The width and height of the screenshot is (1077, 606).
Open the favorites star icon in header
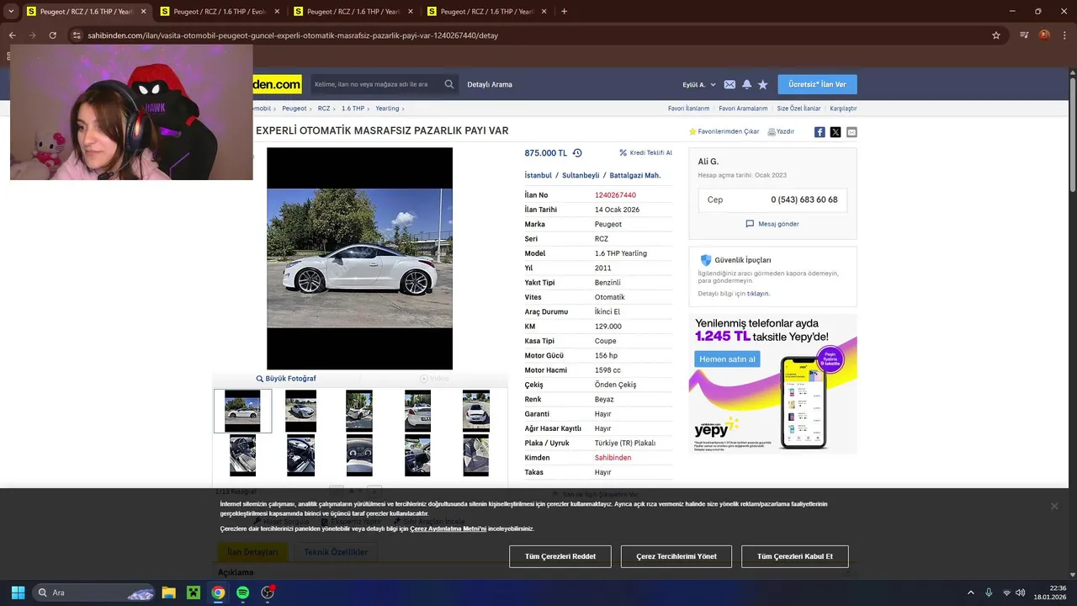(762, 84)
